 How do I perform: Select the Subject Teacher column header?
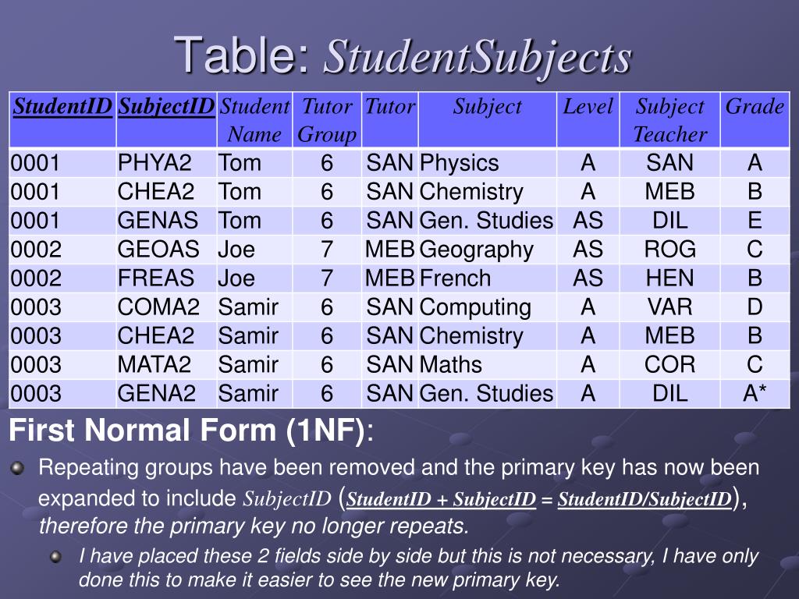click(669, 120)
